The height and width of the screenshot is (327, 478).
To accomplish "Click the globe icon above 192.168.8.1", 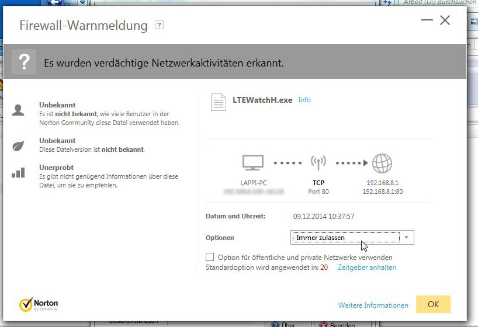I will (x=382, y=163).
